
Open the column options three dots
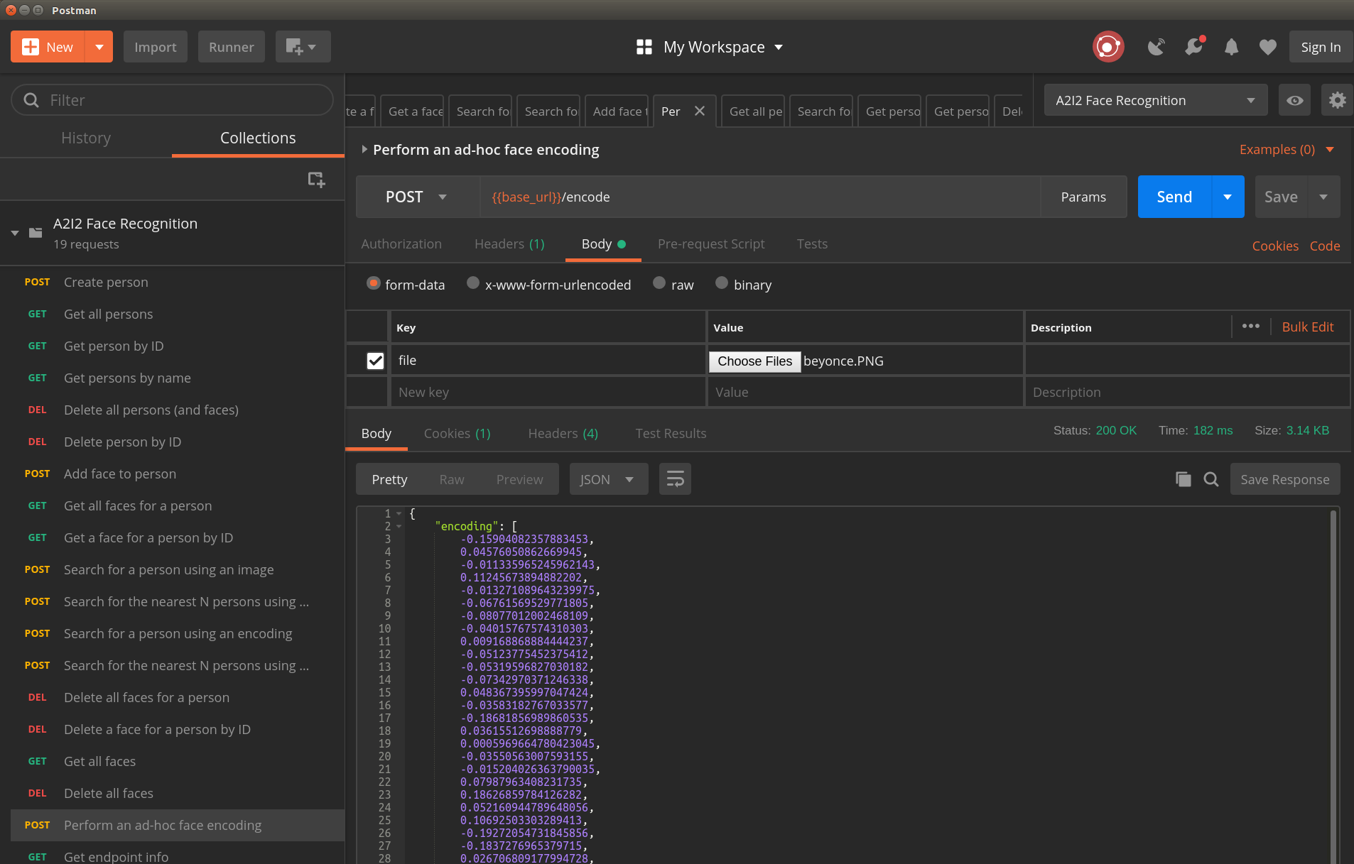[x=1251, y=326]
